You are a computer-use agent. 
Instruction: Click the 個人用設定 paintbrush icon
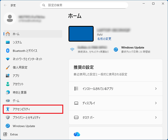[8, 67]
